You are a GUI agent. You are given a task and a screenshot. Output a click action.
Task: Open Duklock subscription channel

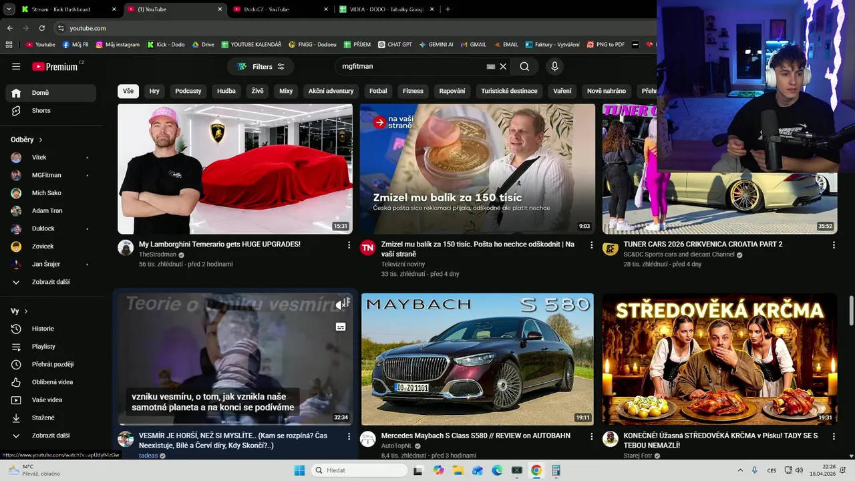[x=51, y=228]
